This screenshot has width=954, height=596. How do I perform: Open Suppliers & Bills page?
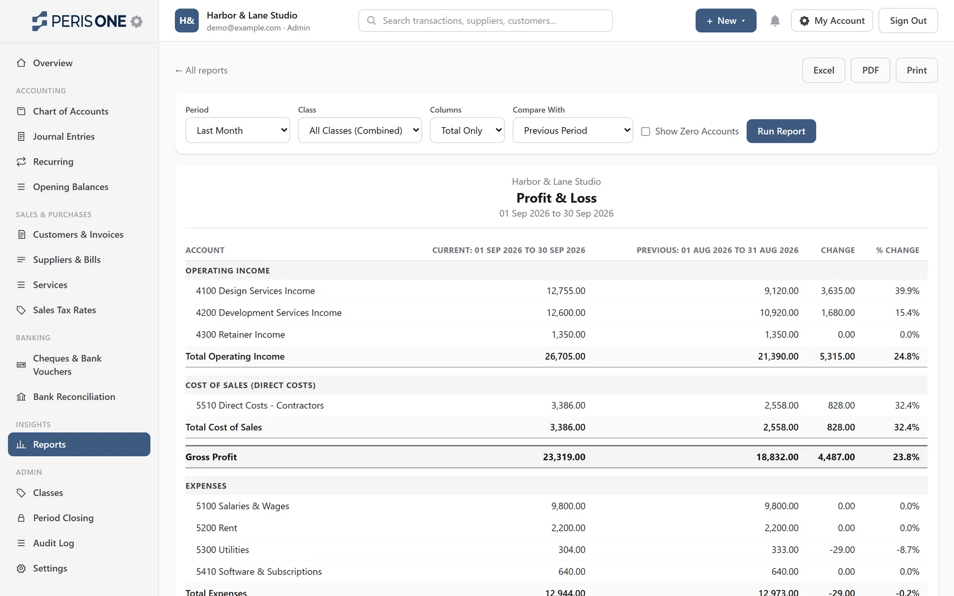79,260
